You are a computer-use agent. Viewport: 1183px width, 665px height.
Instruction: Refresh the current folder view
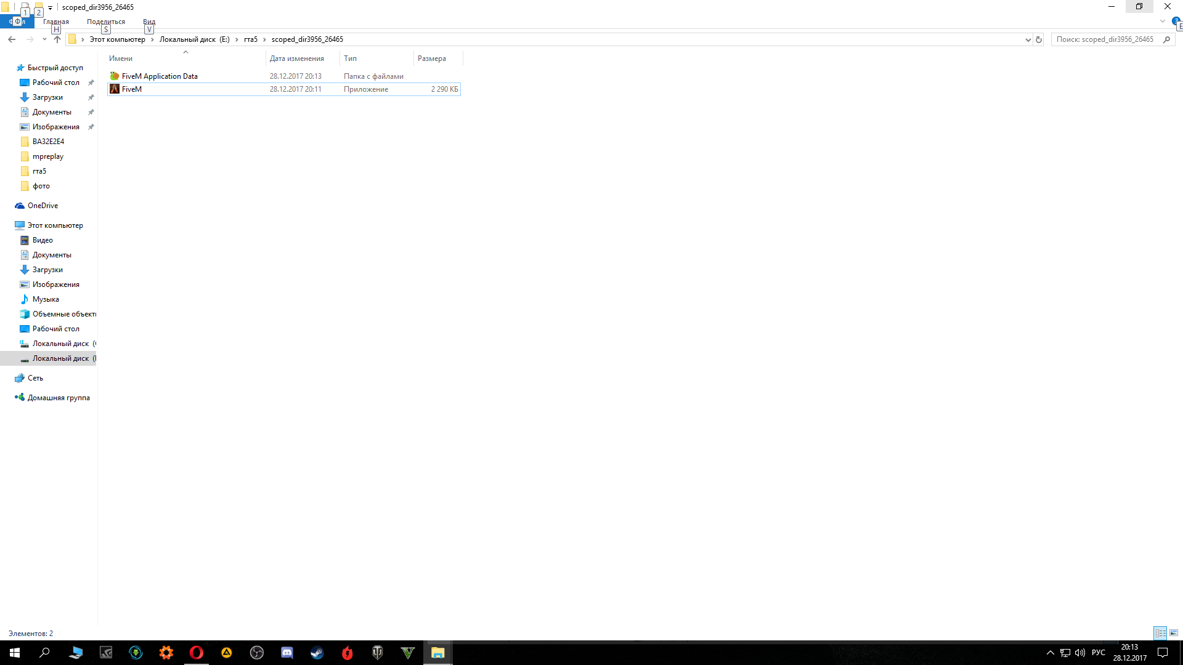tap(1039, 39)
